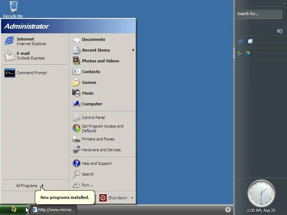This screenshot has width=287, height=215.
Task: Open Help and Support
Action: tap(103, 163)
